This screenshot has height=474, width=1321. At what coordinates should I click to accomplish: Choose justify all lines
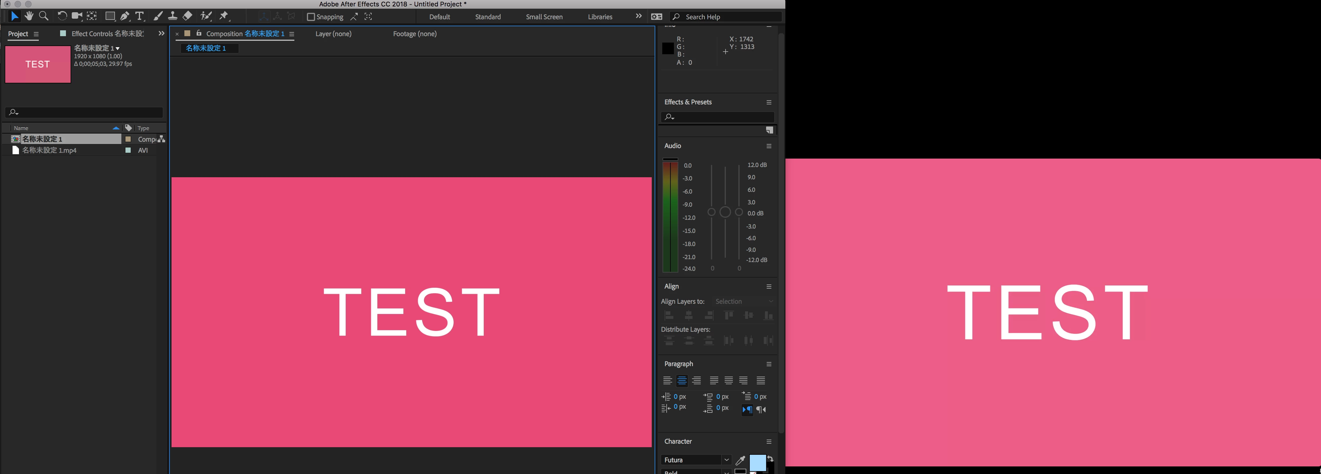pos(761,380)
